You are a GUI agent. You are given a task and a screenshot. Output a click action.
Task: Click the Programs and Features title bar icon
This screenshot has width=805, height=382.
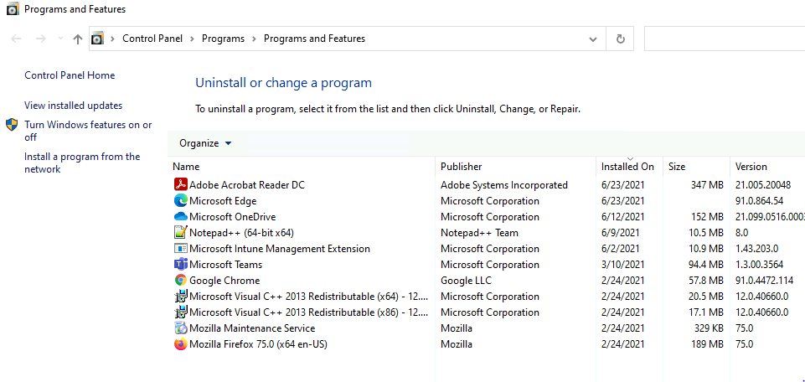click(x=13, y=8)
